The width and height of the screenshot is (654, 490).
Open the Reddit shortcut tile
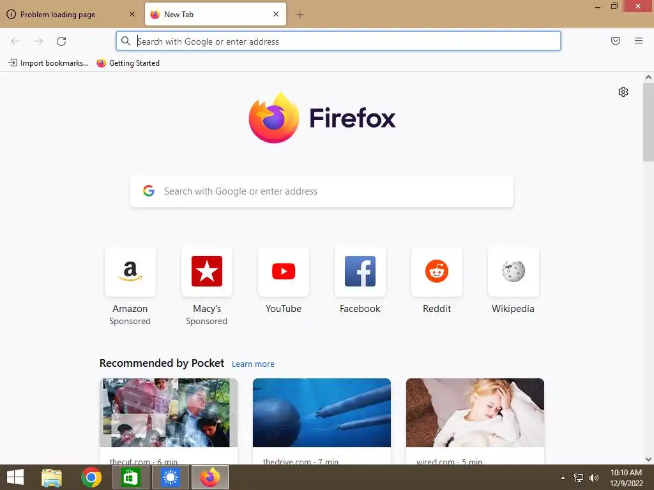pos(437,272)
